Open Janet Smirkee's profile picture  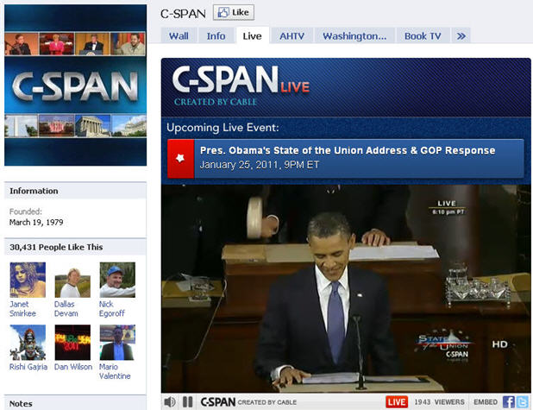click(x=28, y=280)
